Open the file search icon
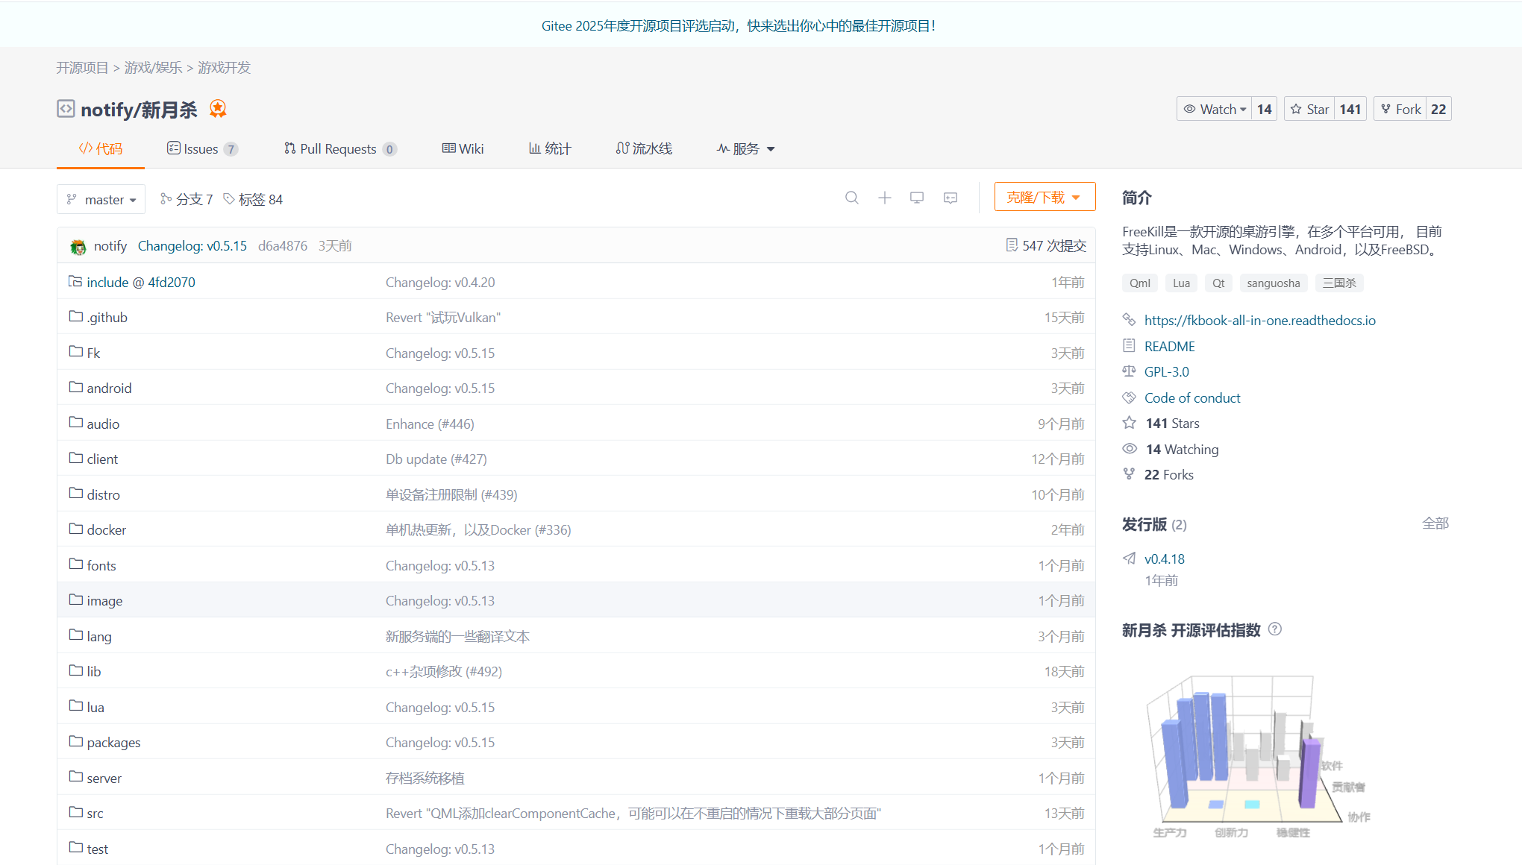The width and height of the screenshot is (1522, 865). [x=852, y=198]
